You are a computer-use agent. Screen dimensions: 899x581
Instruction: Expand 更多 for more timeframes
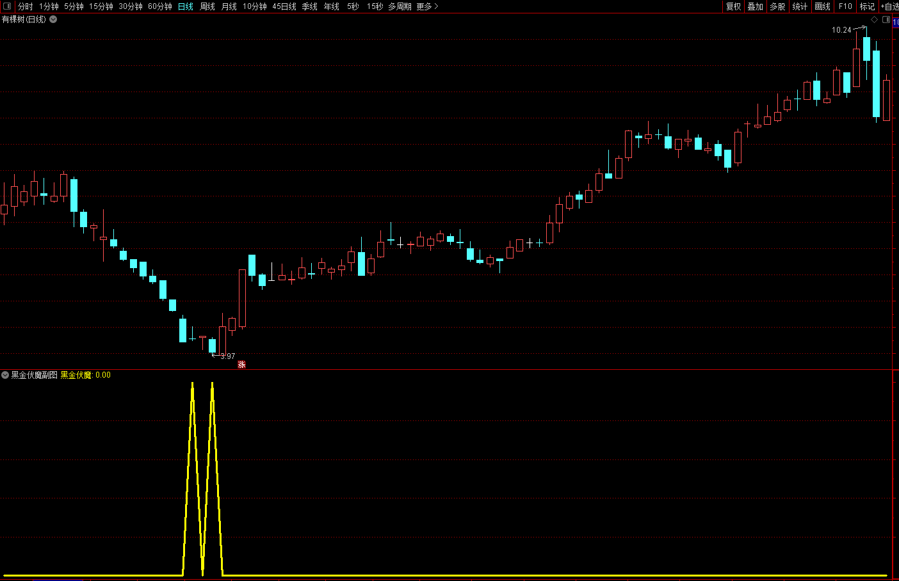point(427,6)
